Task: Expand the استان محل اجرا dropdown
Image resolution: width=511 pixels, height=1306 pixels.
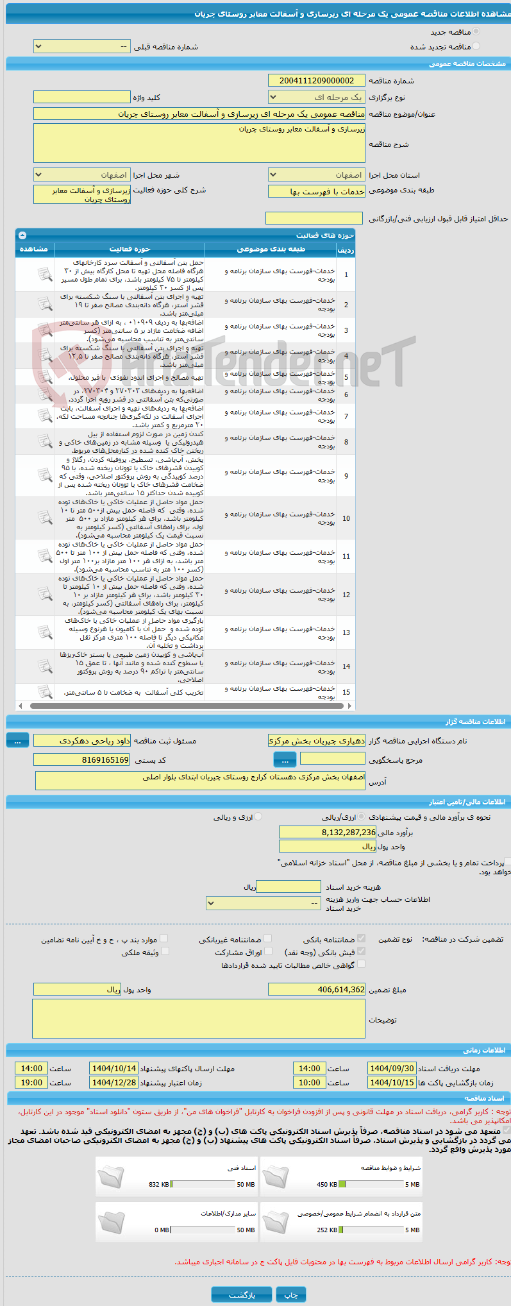Action: pos(317,175)
